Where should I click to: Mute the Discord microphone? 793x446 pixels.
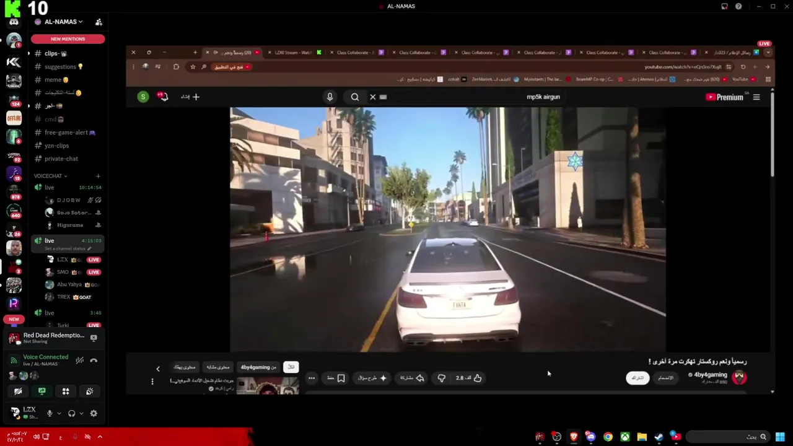(x=50, y=413)
